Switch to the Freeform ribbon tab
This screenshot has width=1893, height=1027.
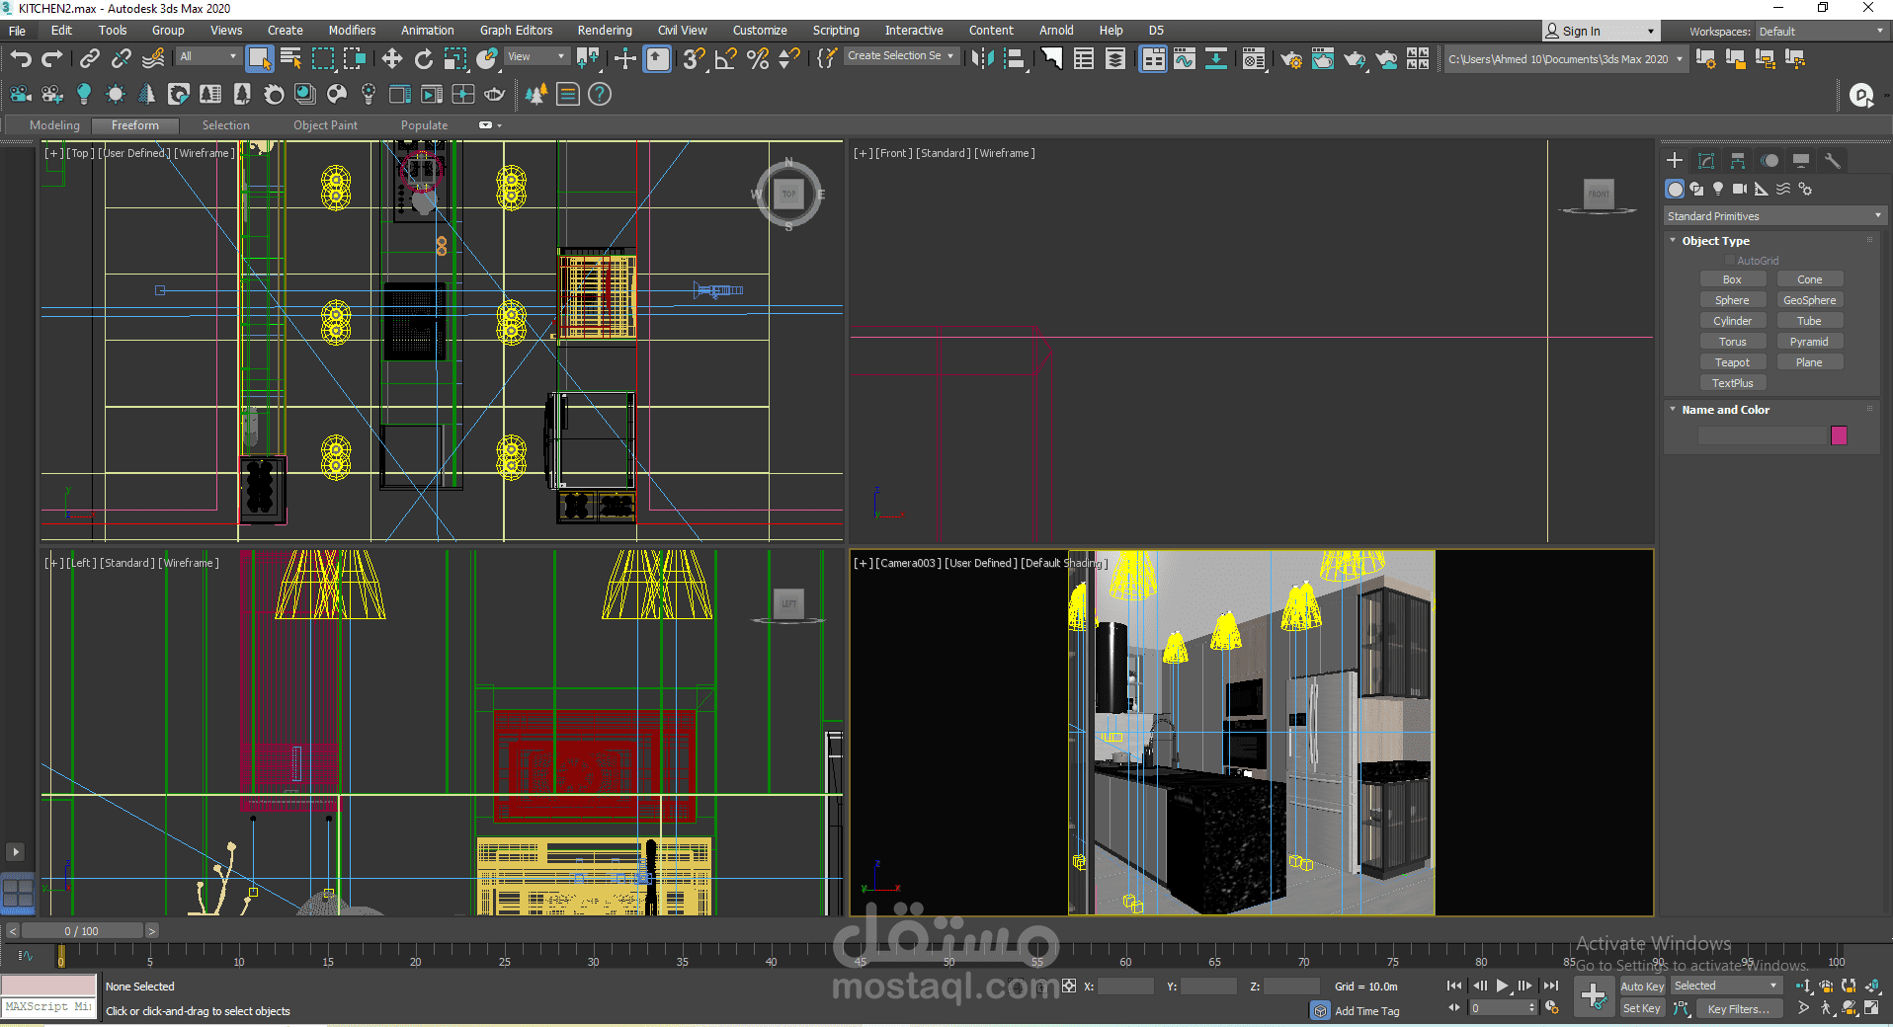click(135, 125)
